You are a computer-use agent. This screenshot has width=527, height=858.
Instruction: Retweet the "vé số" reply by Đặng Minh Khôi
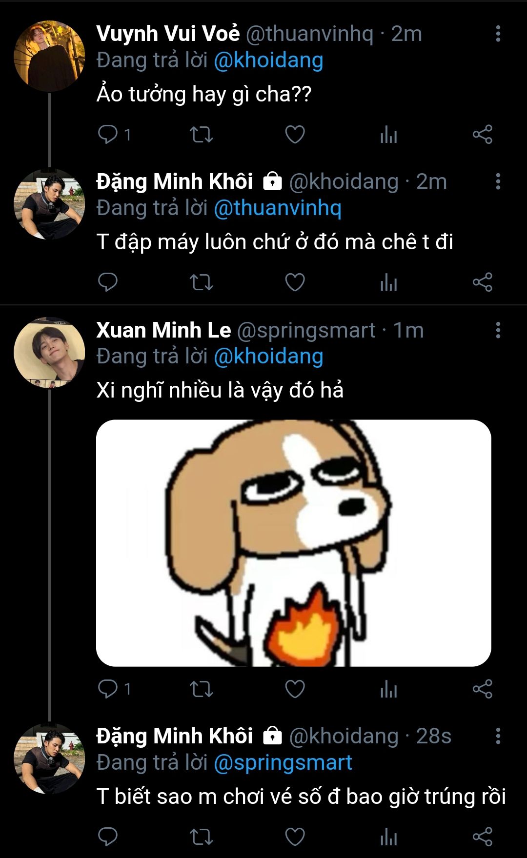point(201,837)
